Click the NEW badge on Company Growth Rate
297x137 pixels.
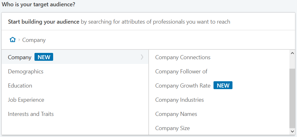pos(223,85)
